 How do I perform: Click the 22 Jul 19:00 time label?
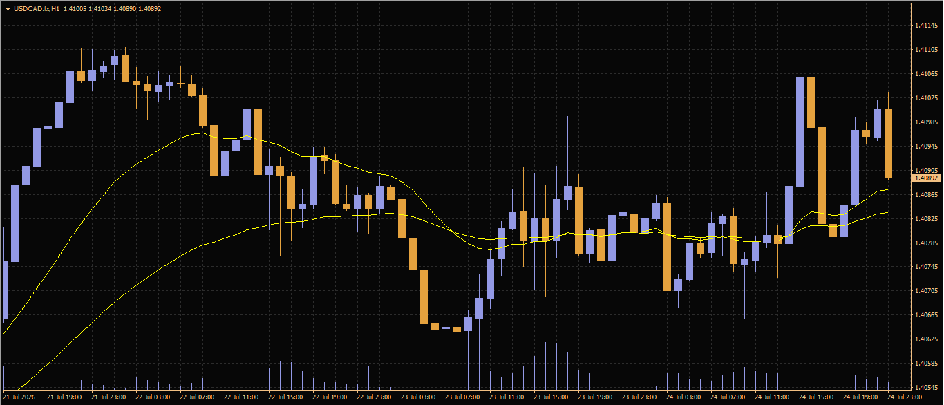click(330, 398)
